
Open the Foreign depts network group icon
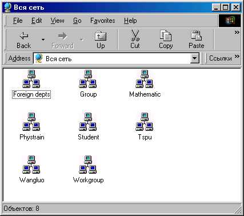click(31, 79)
